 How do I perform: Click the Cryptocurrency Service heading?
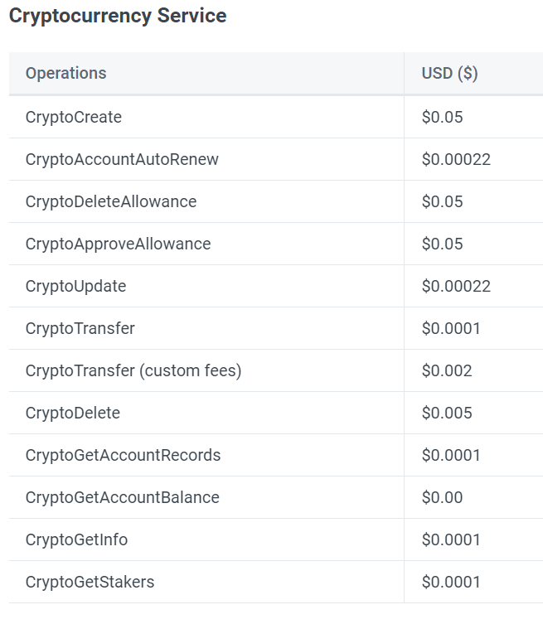coord(118,17)
